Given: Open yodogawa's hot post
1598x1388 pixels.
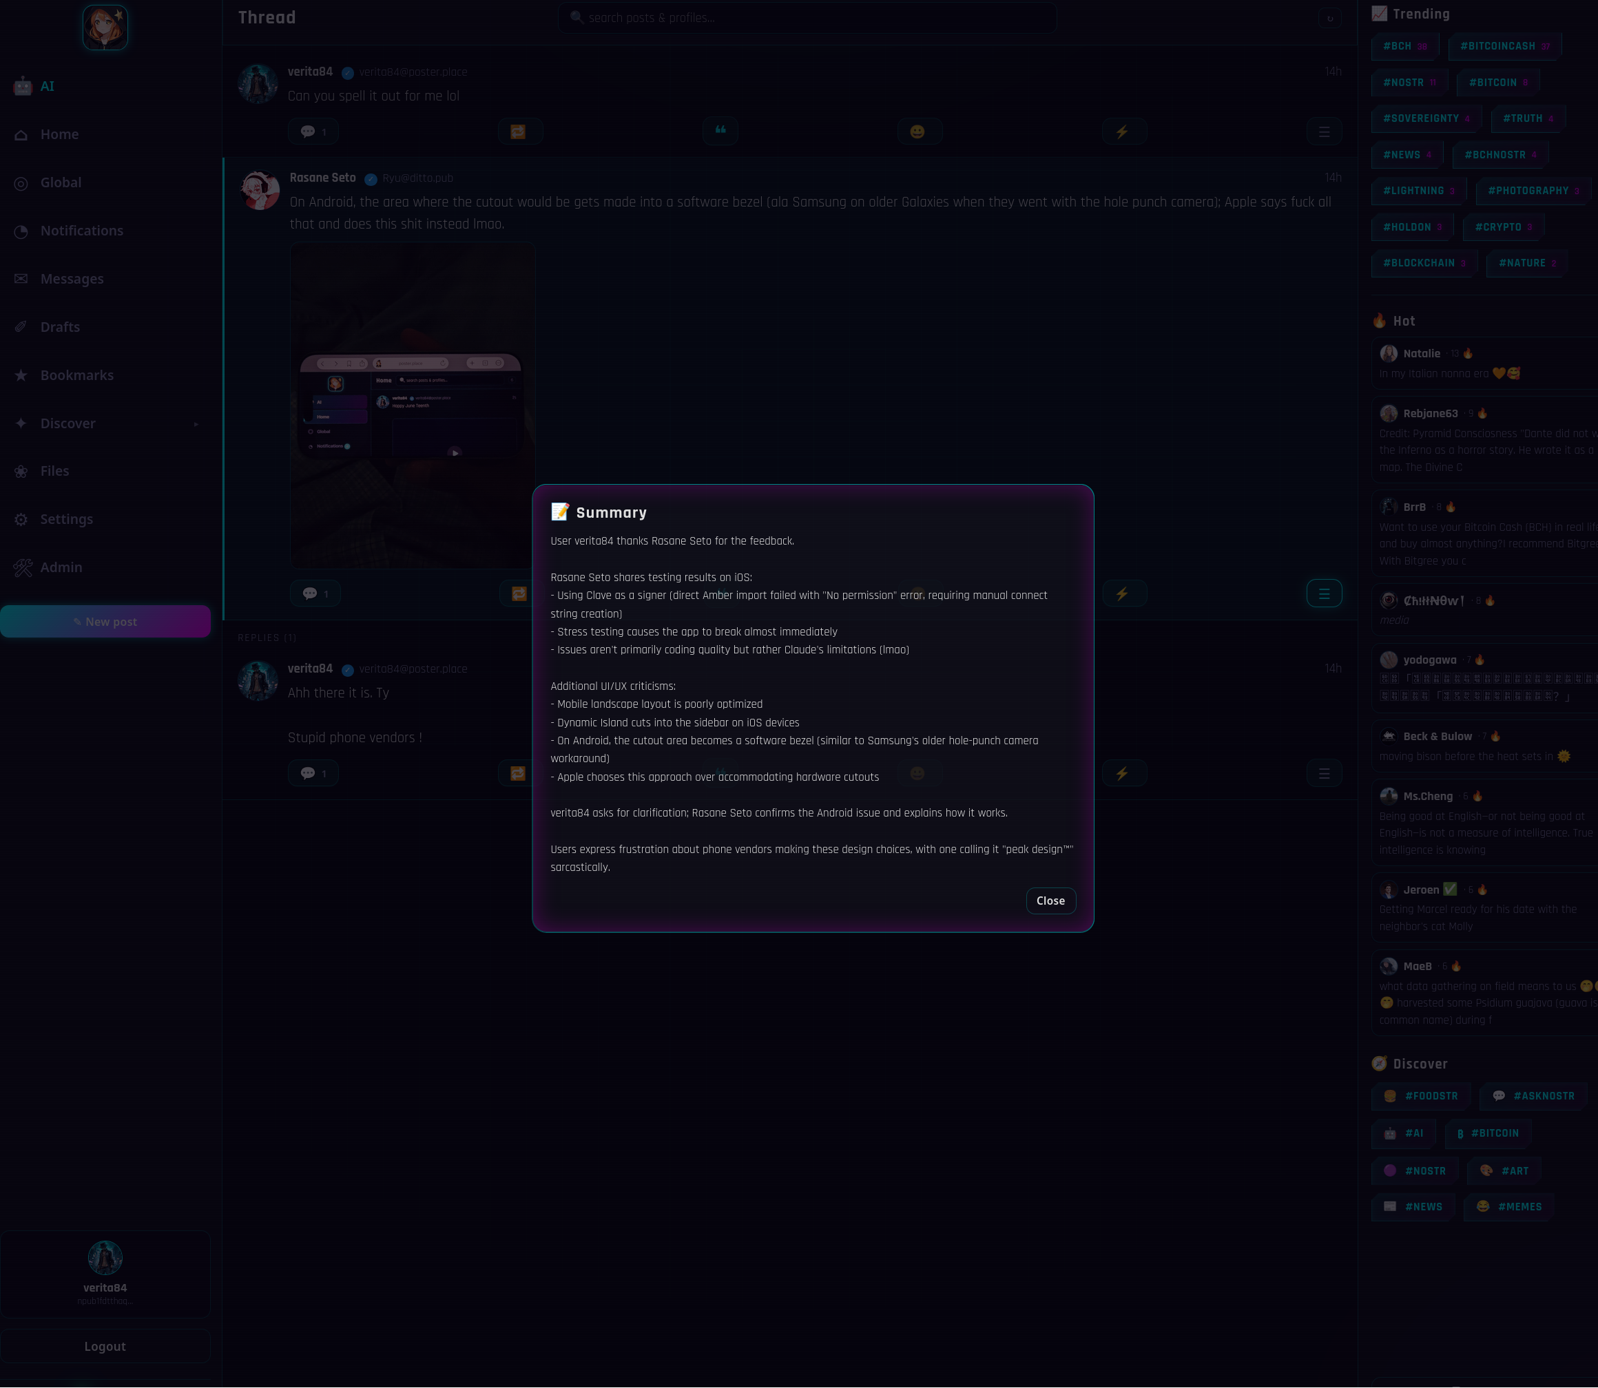Looking at the screenshot, I should [1485, 677].
